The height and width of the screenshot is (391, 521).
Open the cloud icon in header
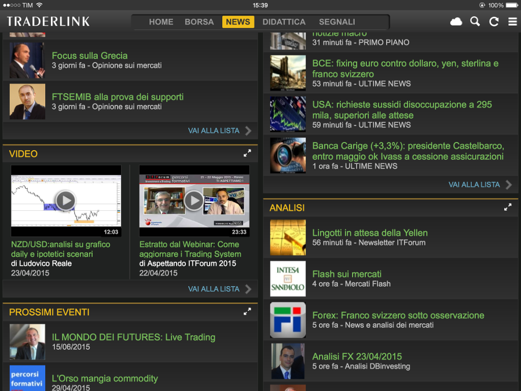coord(456,22)
